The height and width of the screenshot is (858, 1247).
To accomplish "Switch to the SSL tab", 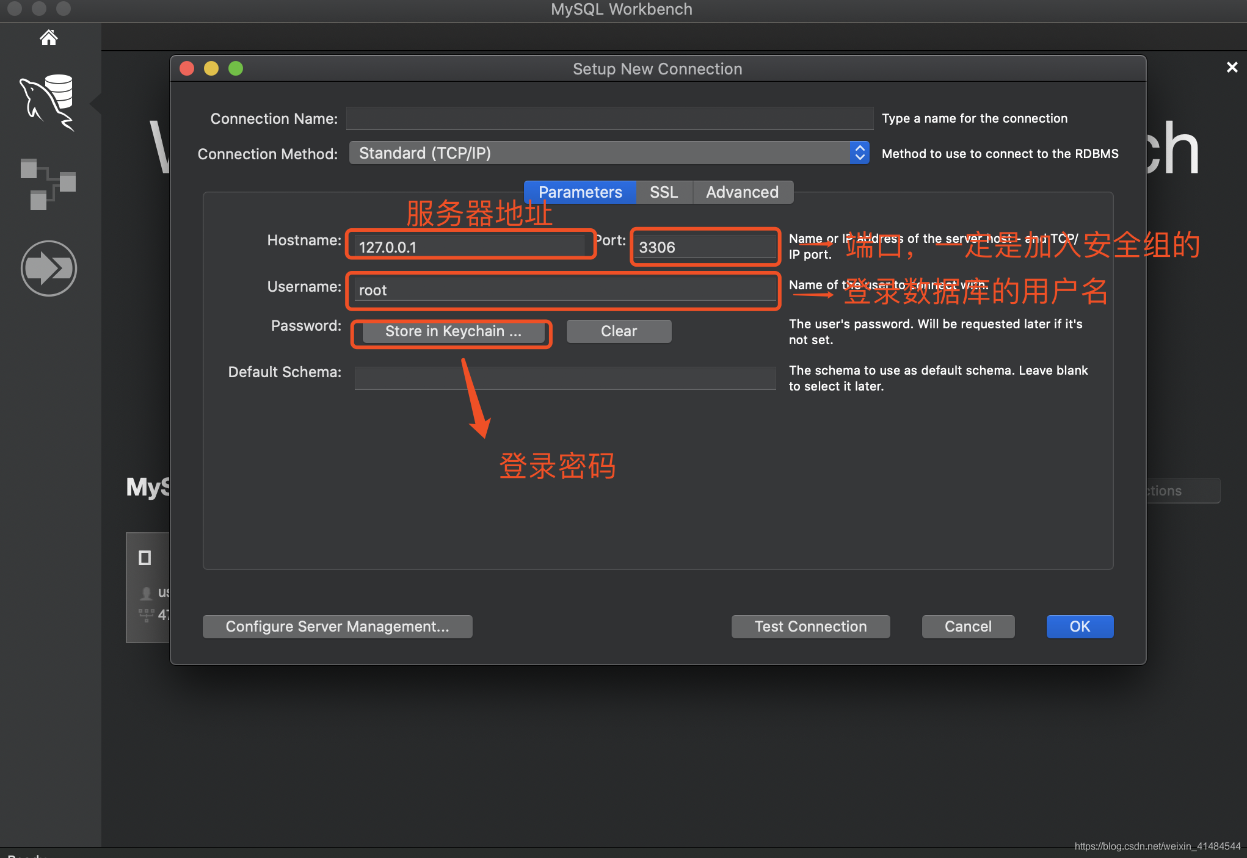I will [664, 192].
